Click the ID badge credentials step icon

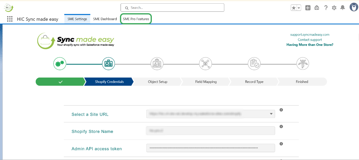[108, 63]
